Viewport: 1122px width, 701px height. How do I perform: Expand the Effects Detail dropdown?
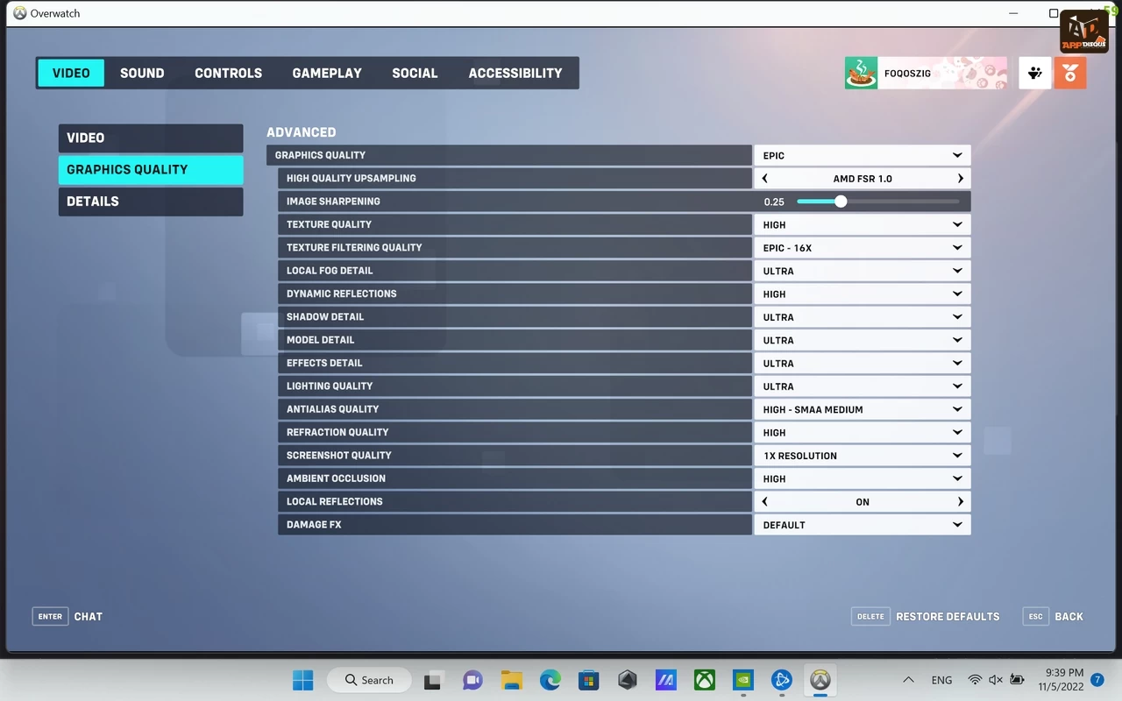click(x=863, y=363)
